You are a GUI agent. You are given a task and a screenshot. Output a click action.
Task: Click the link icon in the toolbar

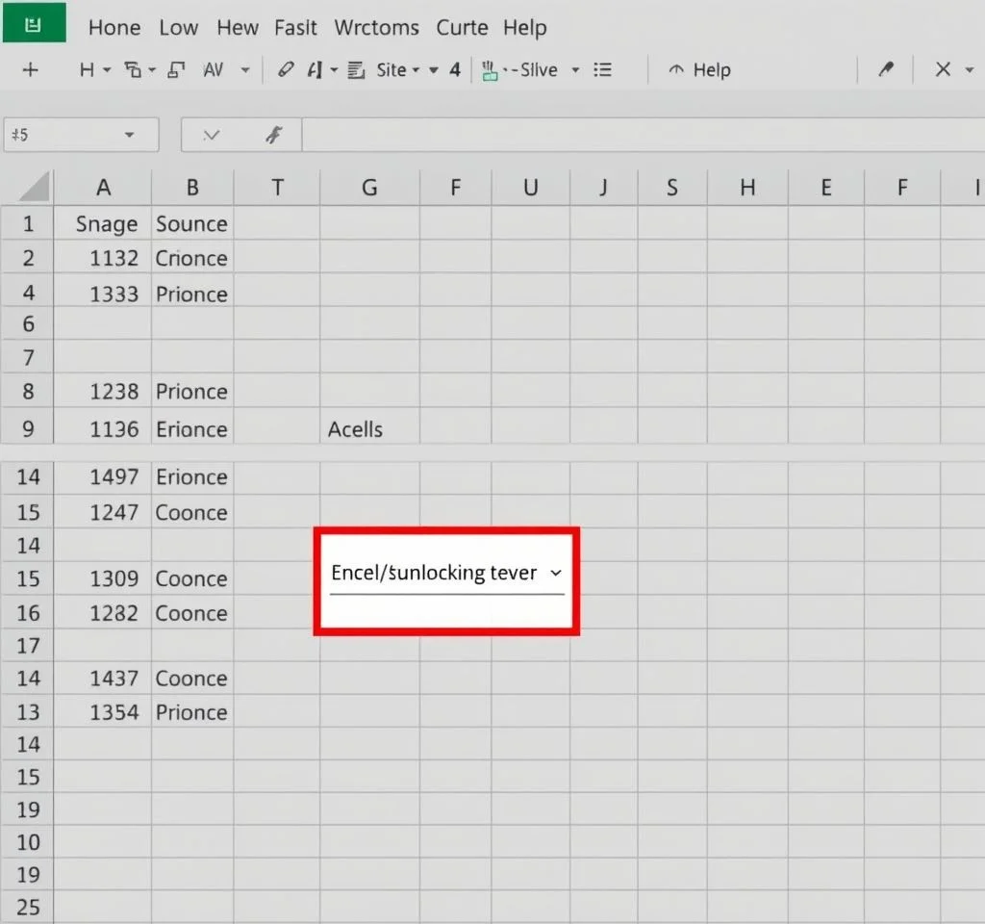click(285, 70)
